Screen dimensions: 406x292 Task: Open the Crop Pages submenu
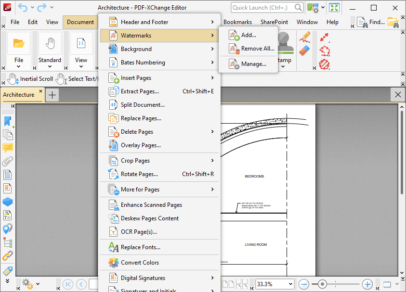159,161
